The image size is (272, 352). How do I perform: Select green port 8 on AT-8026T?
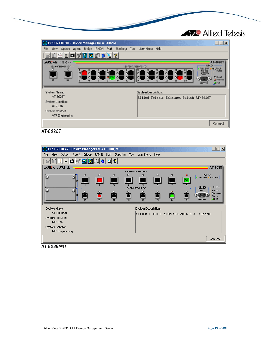coord(112,77)
